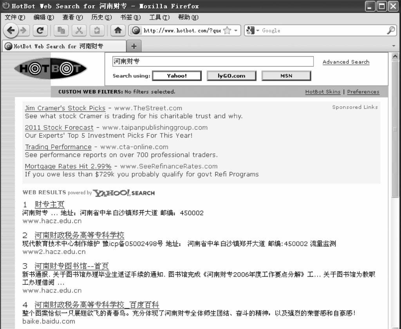
Task: Open Trading Performance sponsored link
Action: click(58, 147)
